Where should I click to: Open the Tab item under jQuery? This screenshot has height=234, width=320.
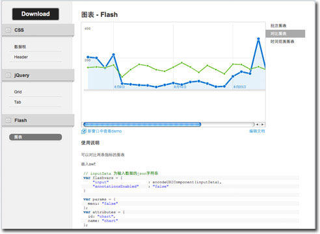[x=18, y=102]
